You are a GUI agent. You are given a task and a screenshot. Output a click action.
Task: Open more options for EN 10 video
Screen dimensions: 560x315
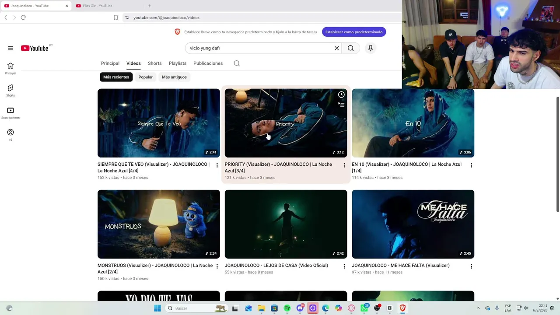coord(471,165)
